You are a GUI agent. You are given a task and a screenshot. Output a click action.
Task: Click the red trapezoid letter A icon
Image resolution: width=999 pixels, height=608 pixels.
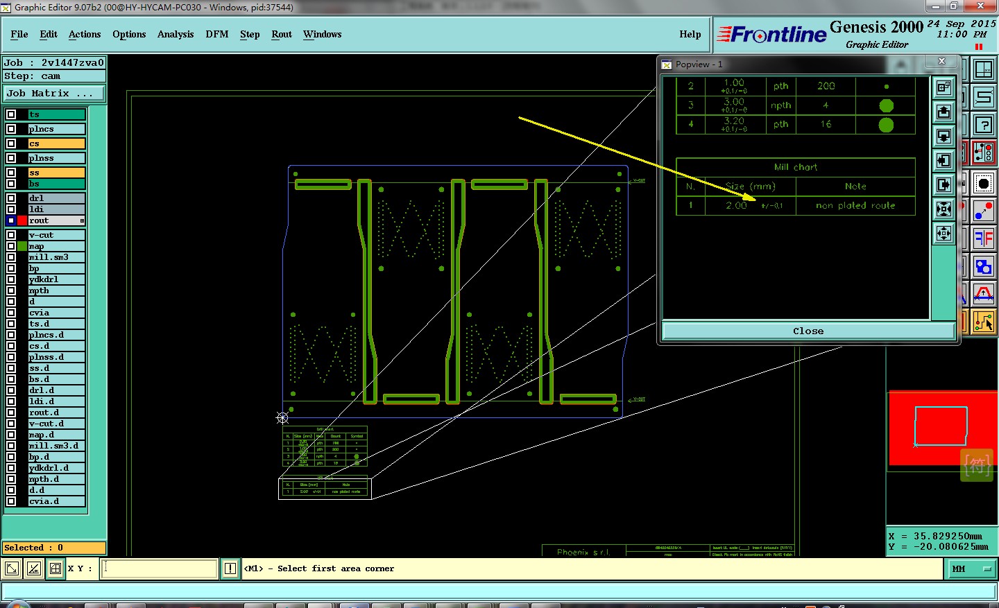(x=984, y=294)
